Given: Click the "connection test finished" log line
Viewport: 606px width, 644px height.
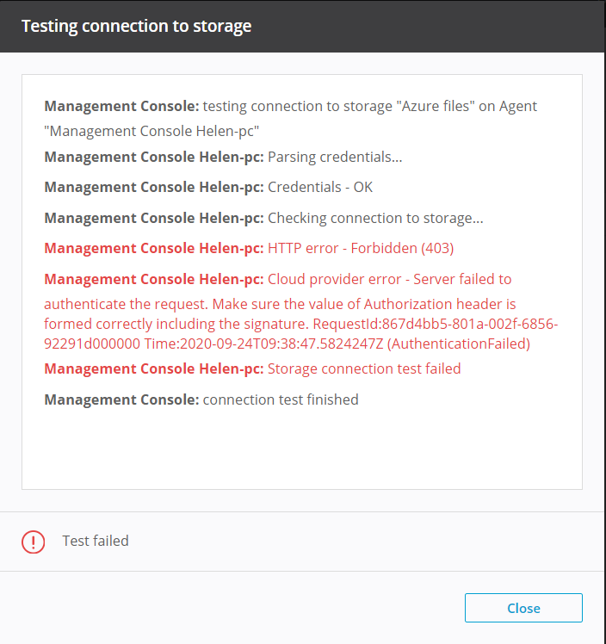Looking at the screenshot, I should (x=281, y=399).
